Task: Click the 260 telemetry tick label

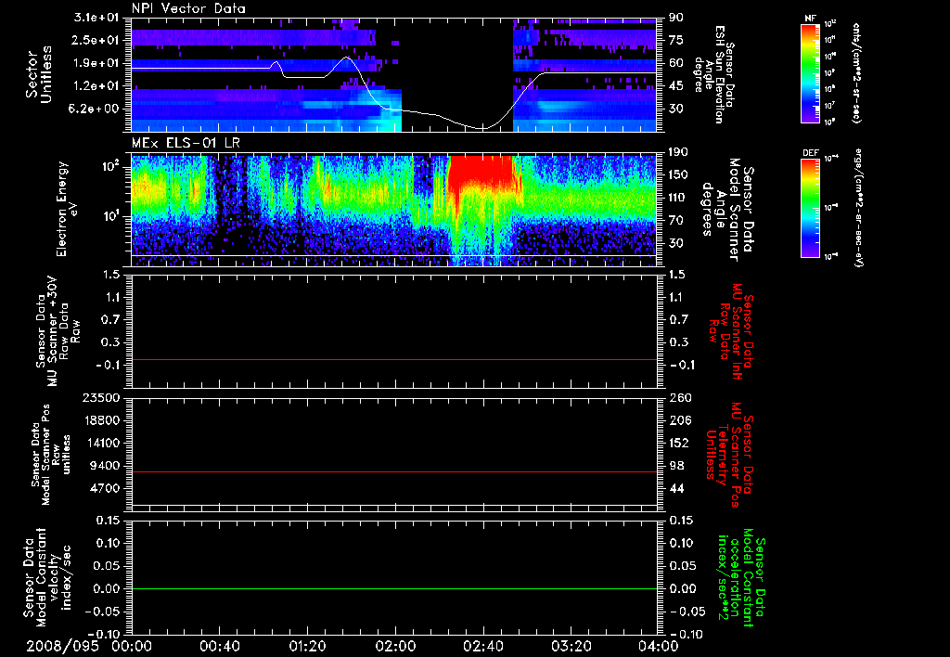Action: [679, 397]
